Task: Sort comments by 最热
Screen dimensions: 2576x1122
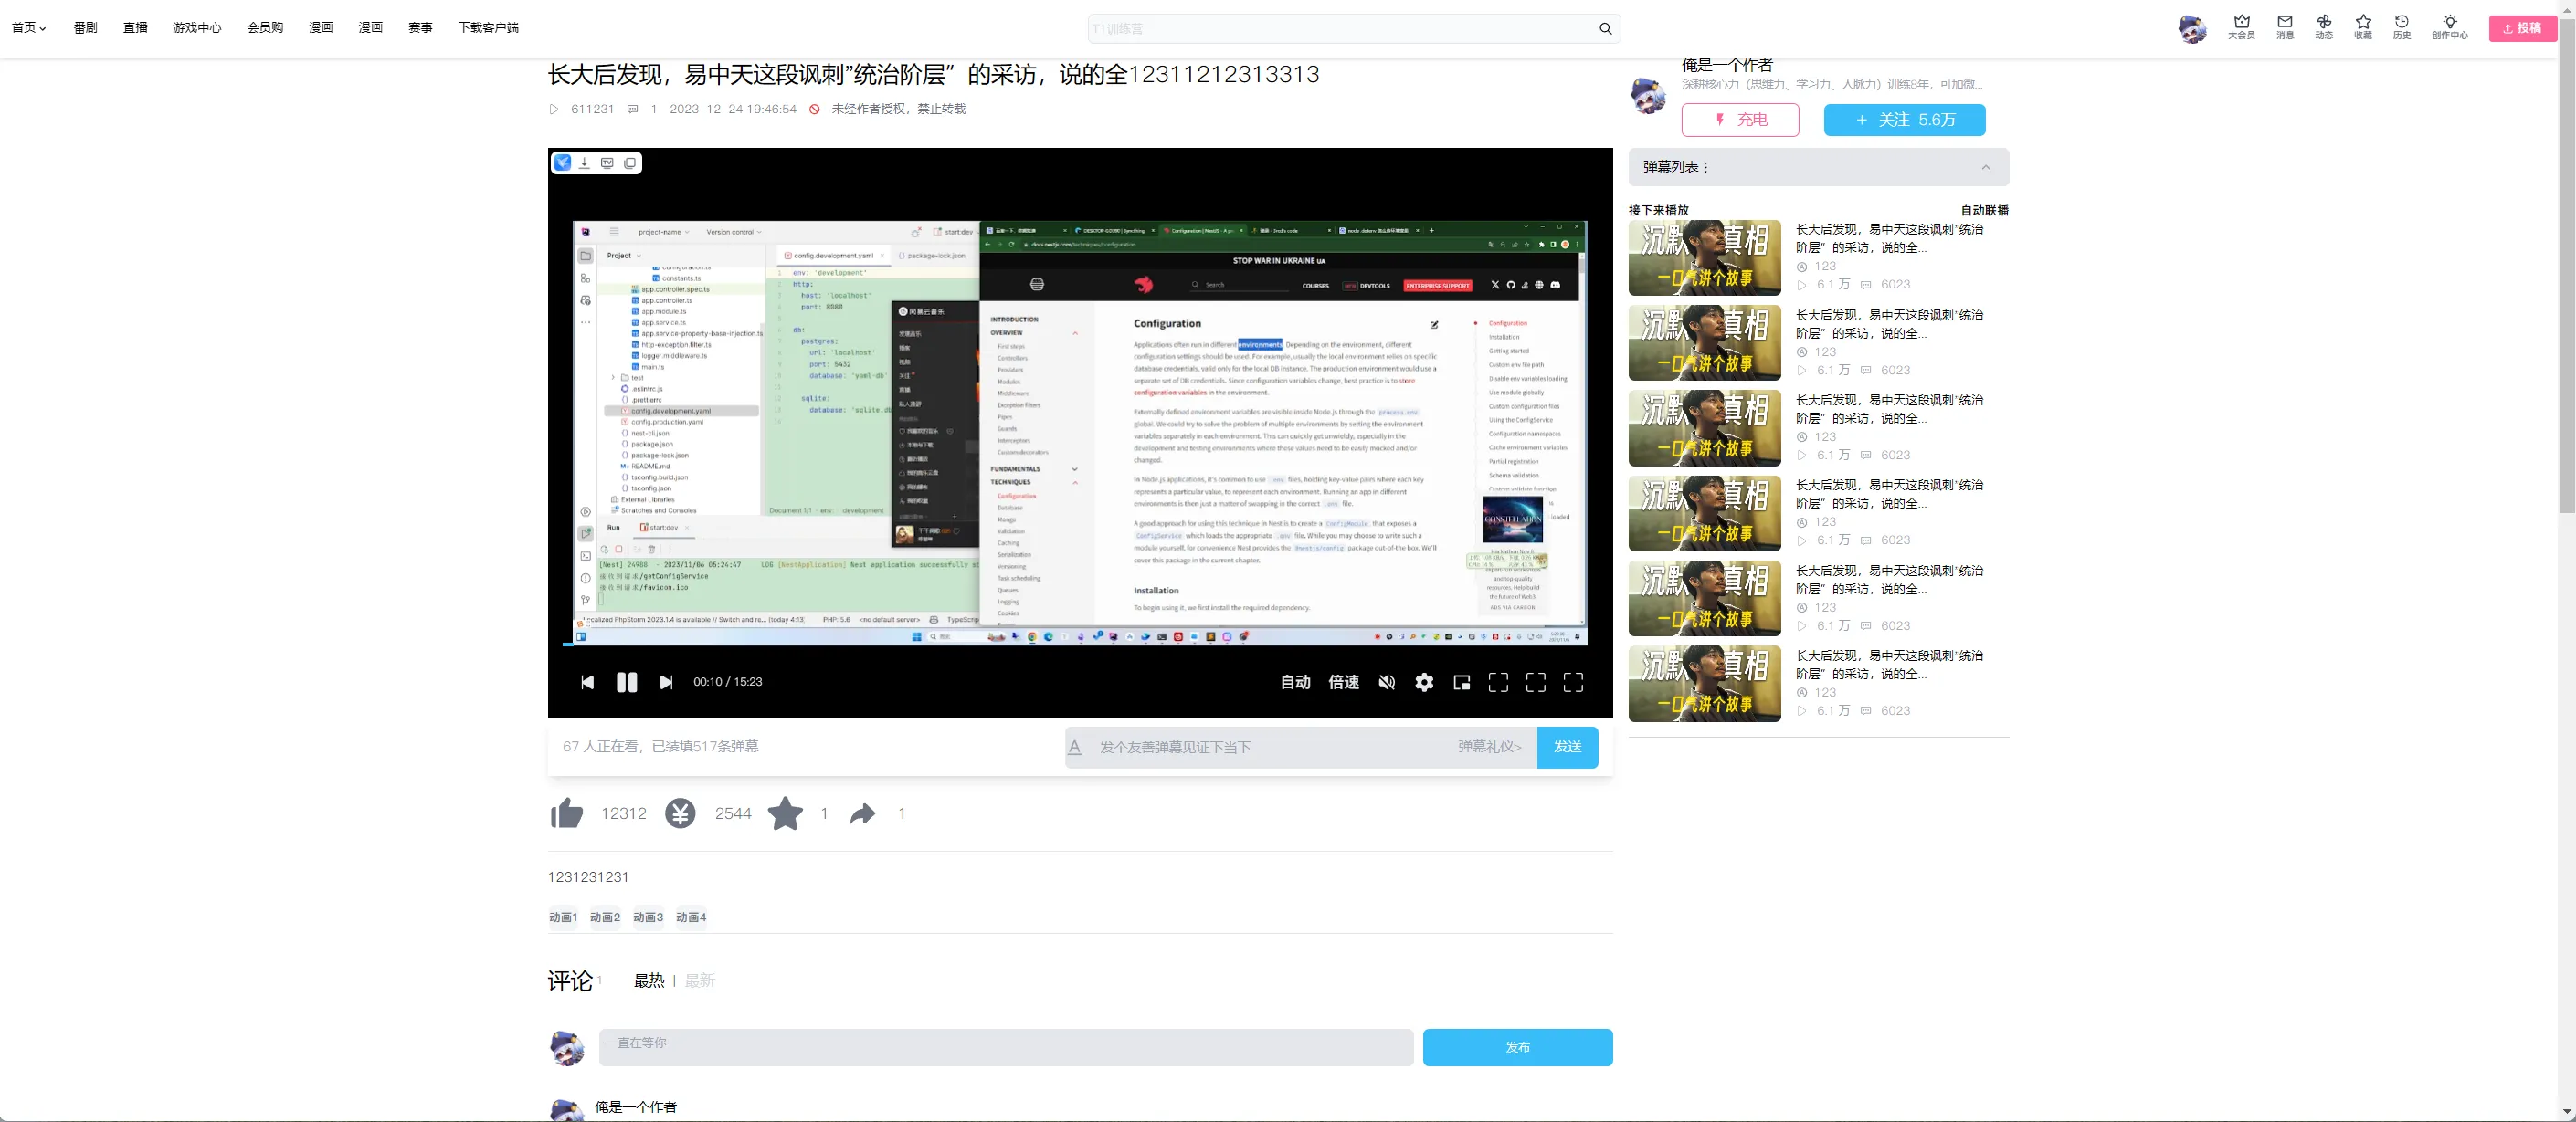Action: (x=649, y=981)
